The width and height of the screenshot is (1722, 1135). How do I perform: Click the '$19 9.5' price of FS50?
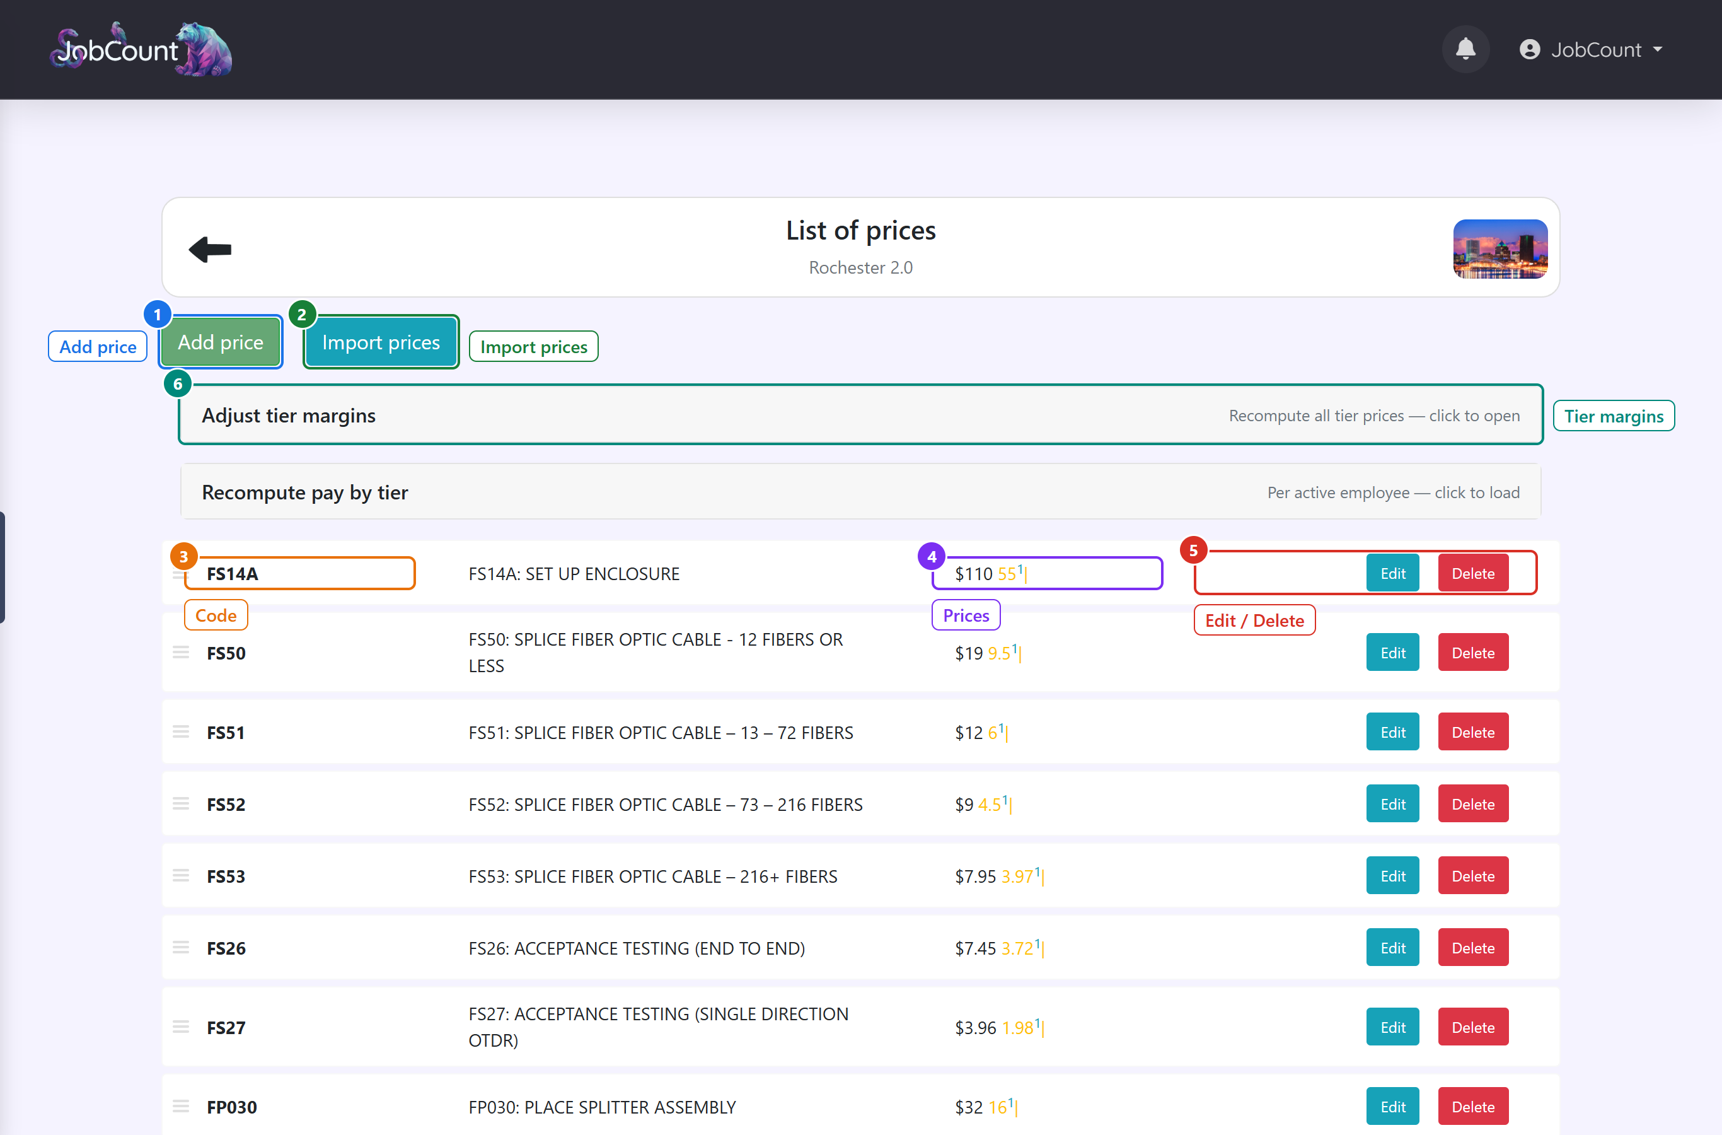point(987,653)
